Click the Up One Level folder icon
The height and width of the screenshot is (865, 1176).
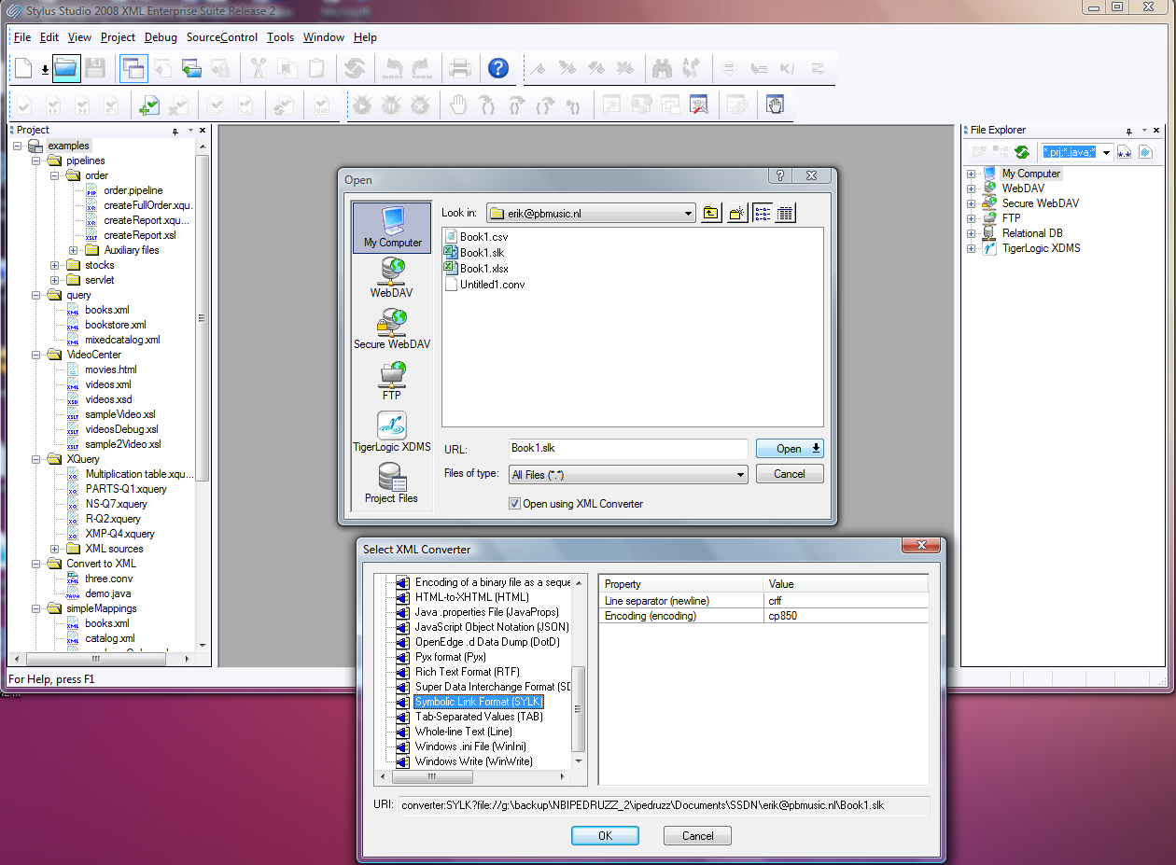click(x=711, y=214)
